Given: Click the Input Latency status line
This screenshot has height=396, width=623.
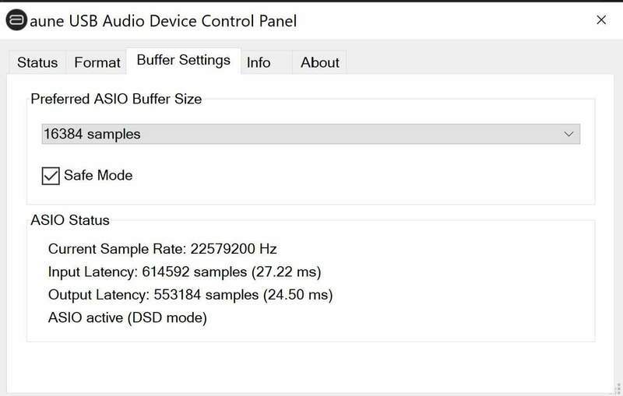Looking at the screenshot, I should tap(184, 272).
